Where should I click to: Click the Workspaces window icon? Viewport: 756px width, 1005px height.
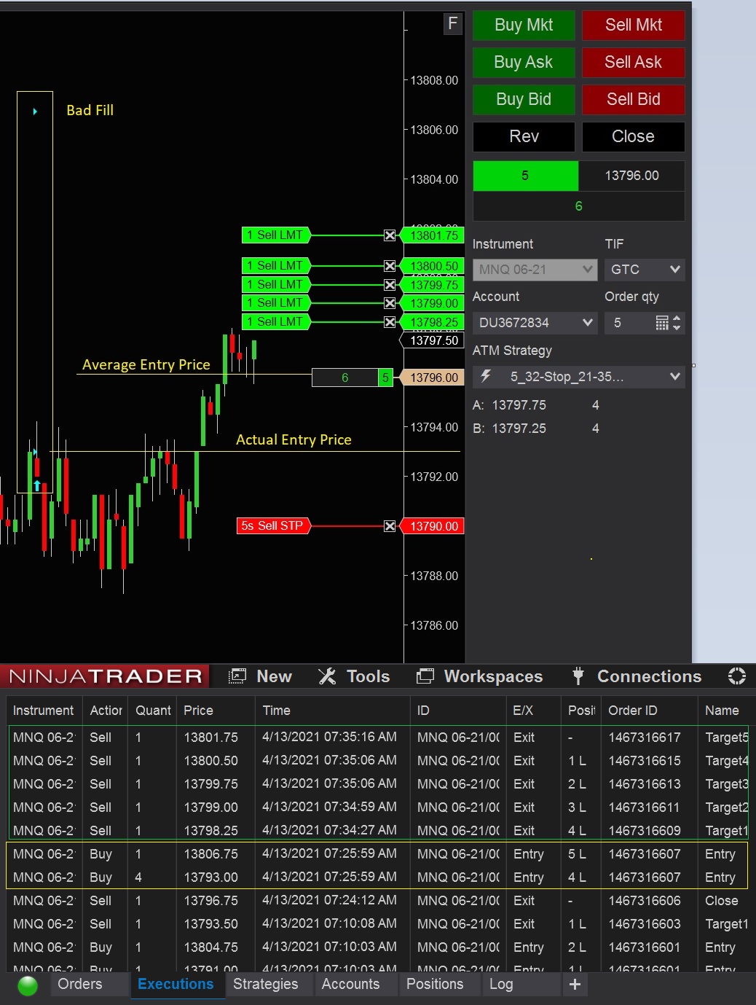tap(425, 676)
